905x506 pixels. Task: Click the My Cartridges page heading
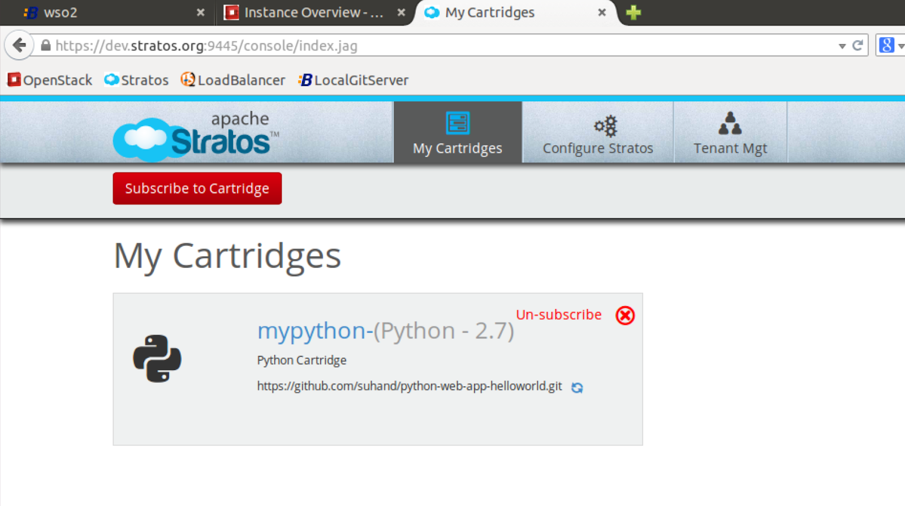click(227, 256)
